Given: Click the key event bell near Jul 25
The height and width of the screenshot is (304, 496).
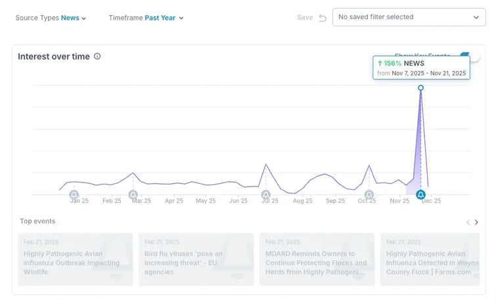Looking at the screenshot, I should click(x=266, y=195).
